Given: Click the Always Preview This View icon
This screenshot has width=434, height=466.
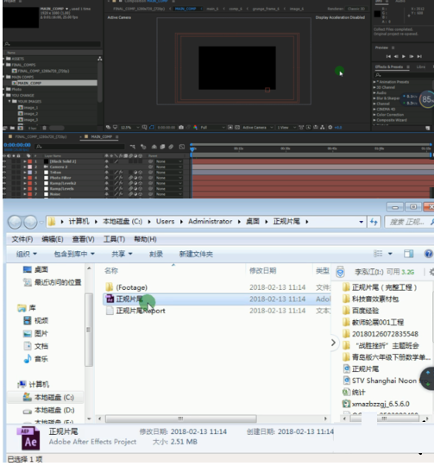Looking at the screenshot, I should (108, 127).
